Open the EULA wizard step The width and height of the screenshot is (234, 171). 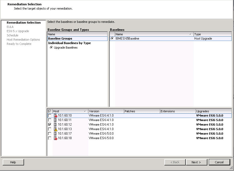[x=10, y=27]
